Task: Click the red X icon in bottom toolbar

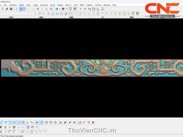Action: coord(93,122)
